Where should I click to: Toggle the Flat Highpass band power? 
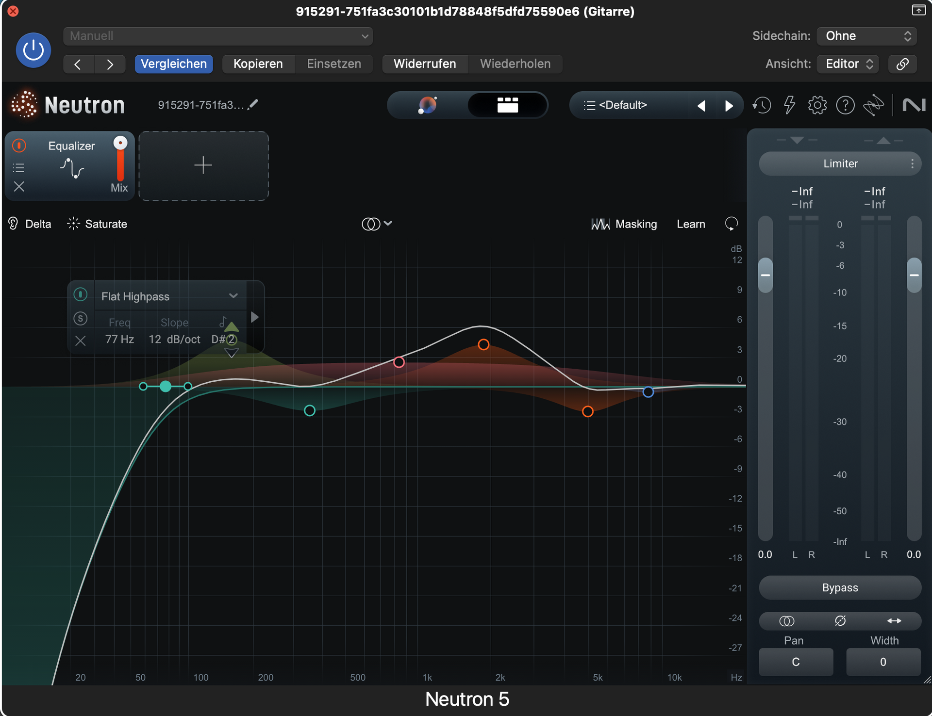[81, 294]
